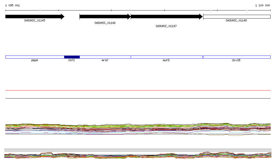Click the end coordinate 1 100 000
This screenshot has width=276, height=164.
(263, 5)
